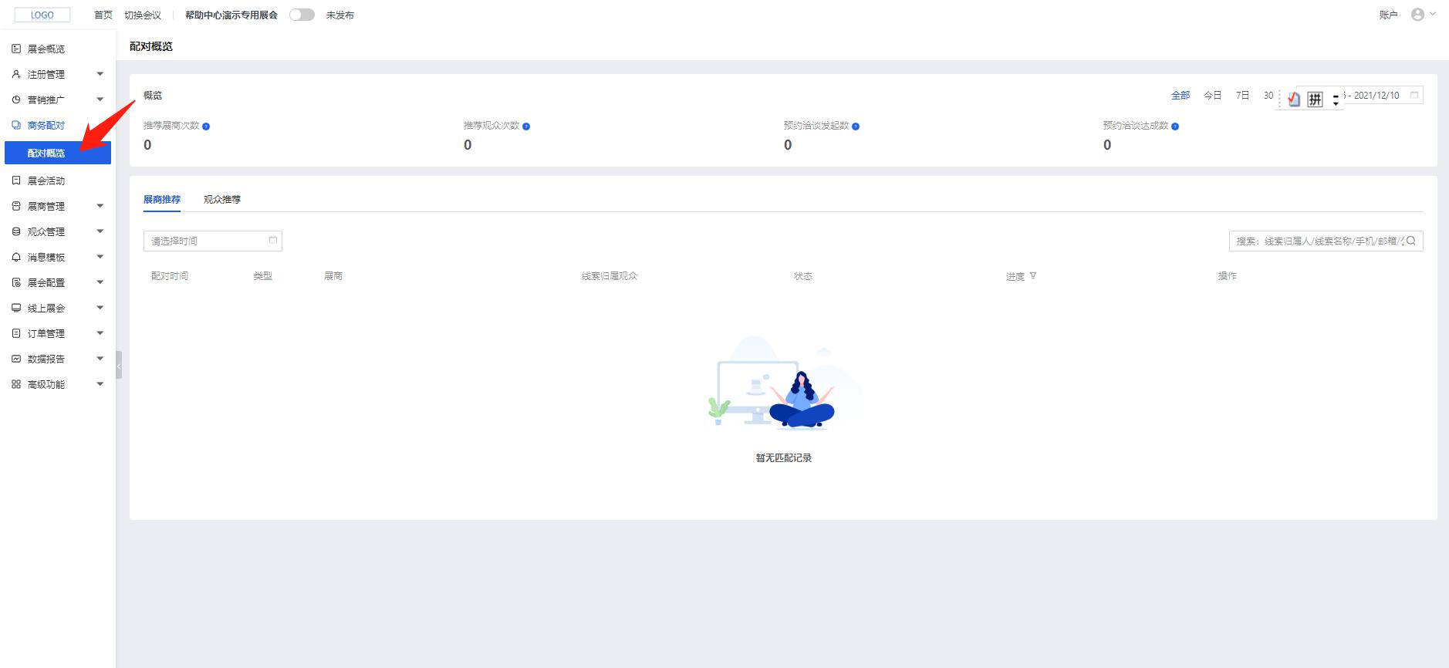Image resolution: width=1449 pixels, height=668 pixels.
Task: Open calendar icon in date range picker
Action: pos(1414,95)
